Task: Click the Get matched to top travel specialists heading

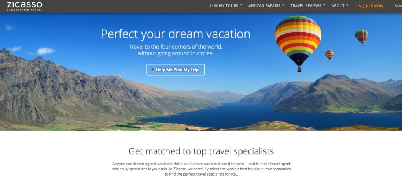Action: point(201,151)
